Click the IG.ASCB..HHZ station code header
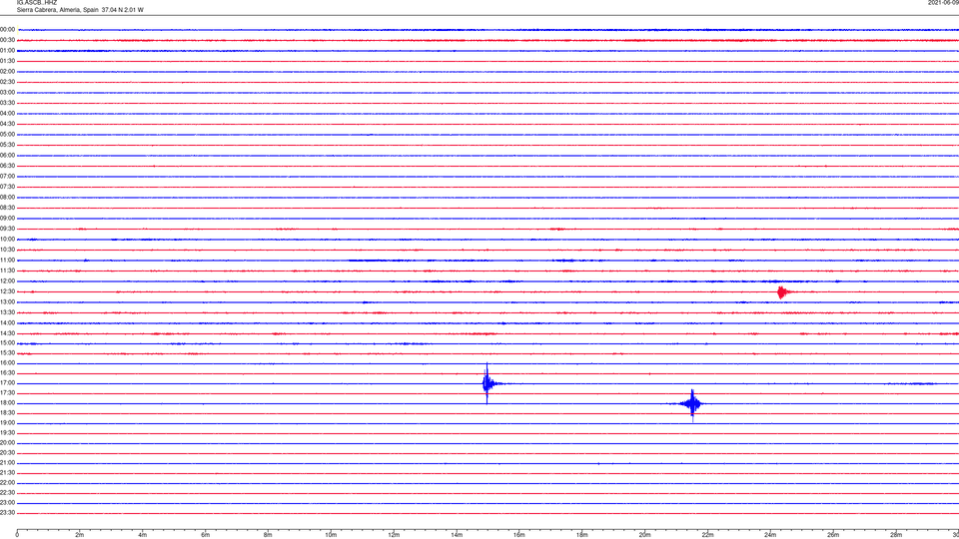 (x=37, y=2)
